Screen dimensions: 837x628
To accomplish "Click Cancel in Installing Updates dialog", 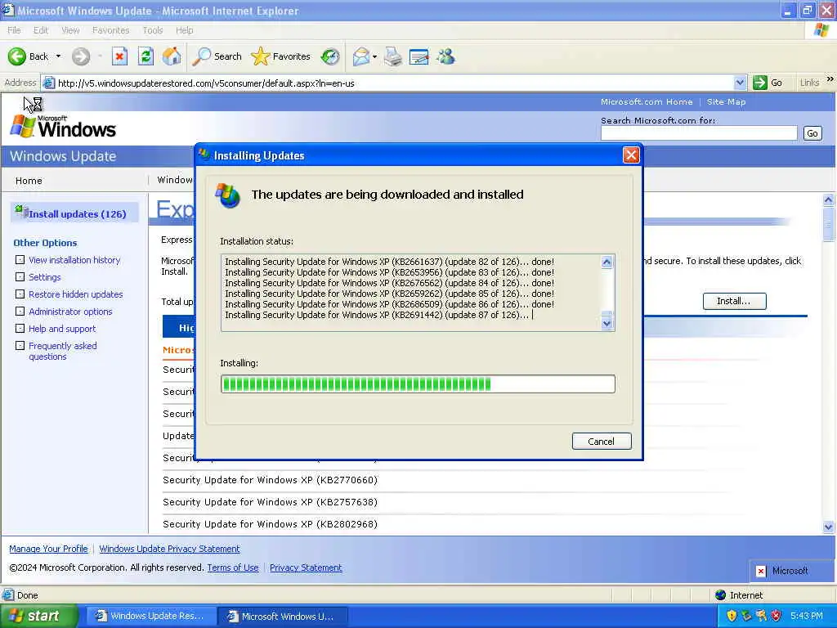I will tap(602, 441).
